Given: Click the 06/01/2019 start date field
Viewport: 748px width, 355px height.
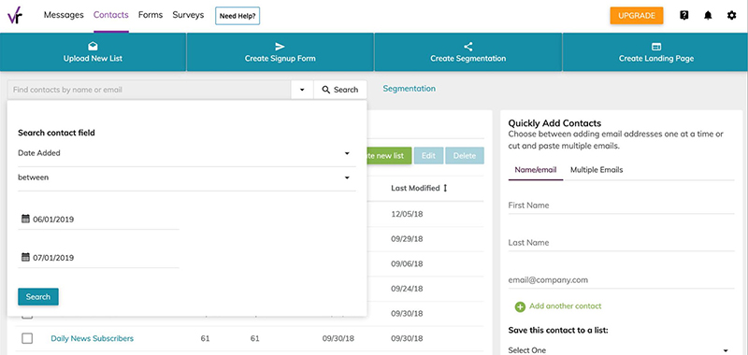Looking at the screenshot, I should (99, 220).
